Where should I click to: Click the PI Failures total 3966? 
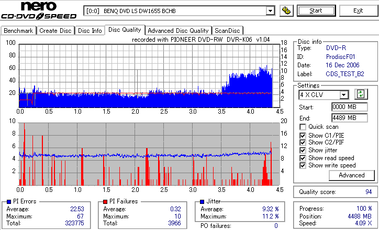click(x=174, y=223)
